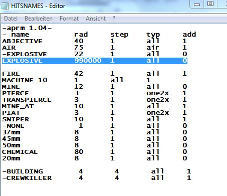Click the word AIR in name column

point(9,48)
